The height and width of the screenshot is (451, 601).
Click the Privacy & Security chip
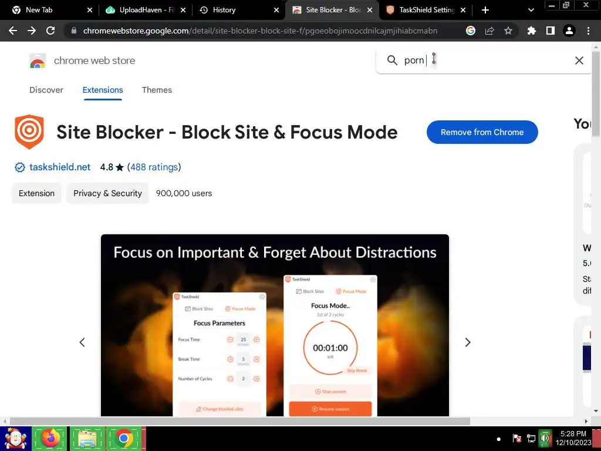107,193
